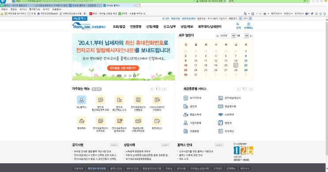The height and width of the screenshot is (172, 328).
Task: Select the last banner slide indicator
Action: click(135, 76)
